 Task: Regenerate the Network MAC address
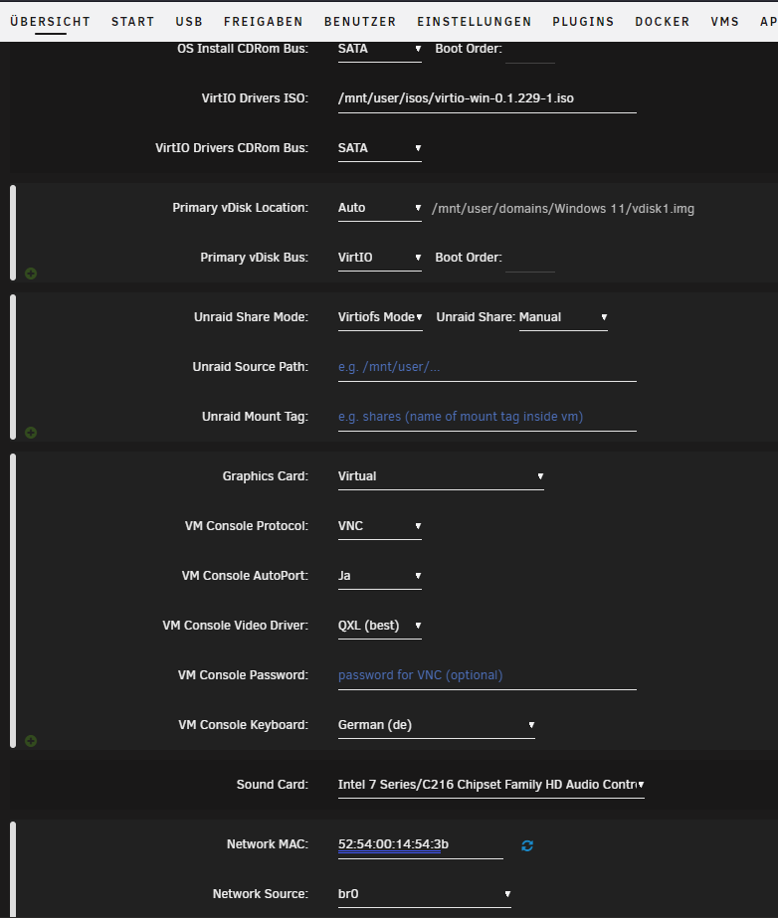[527, 845]
